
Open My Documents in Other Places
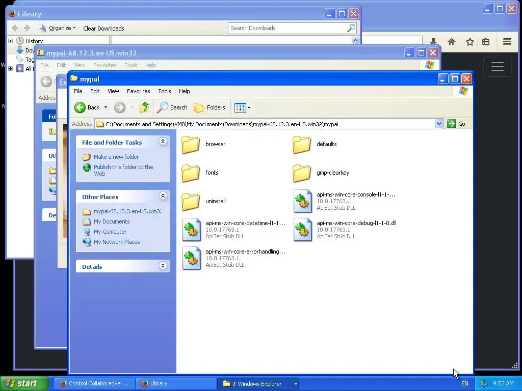pos(112,221)
